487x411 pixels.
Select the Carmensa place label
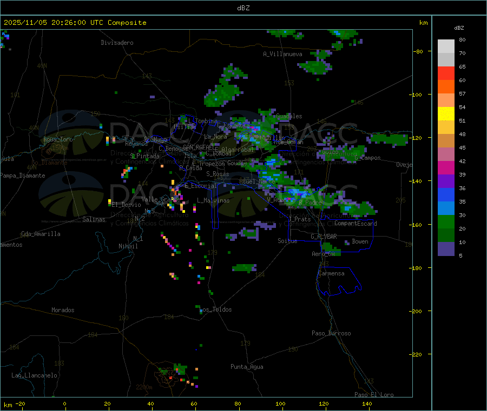(331, 273)
